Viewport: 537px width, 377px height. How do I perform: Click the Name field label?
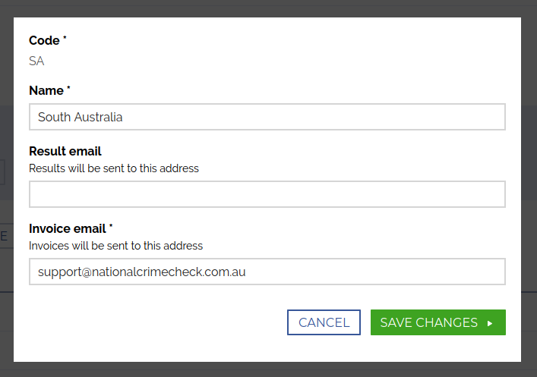(x=46, y=90)
